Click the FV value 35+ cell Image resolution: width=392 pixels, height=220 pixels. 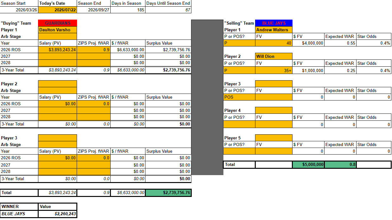(274, 70)
